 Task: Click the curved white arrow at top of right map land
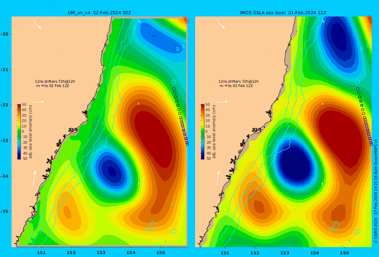pos(221,24)
